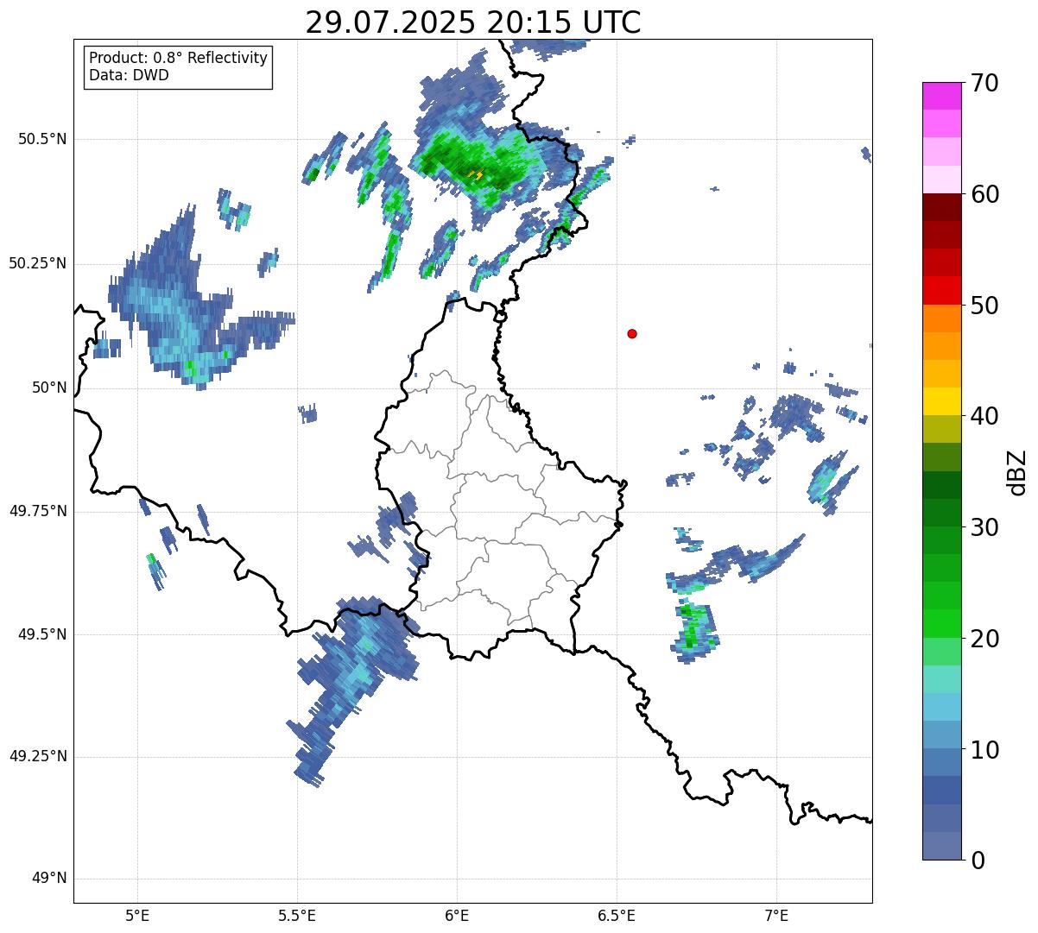Click the colorbar tick value 70
The height and width of the screenshot is (933, 1038).
point(984,83)
